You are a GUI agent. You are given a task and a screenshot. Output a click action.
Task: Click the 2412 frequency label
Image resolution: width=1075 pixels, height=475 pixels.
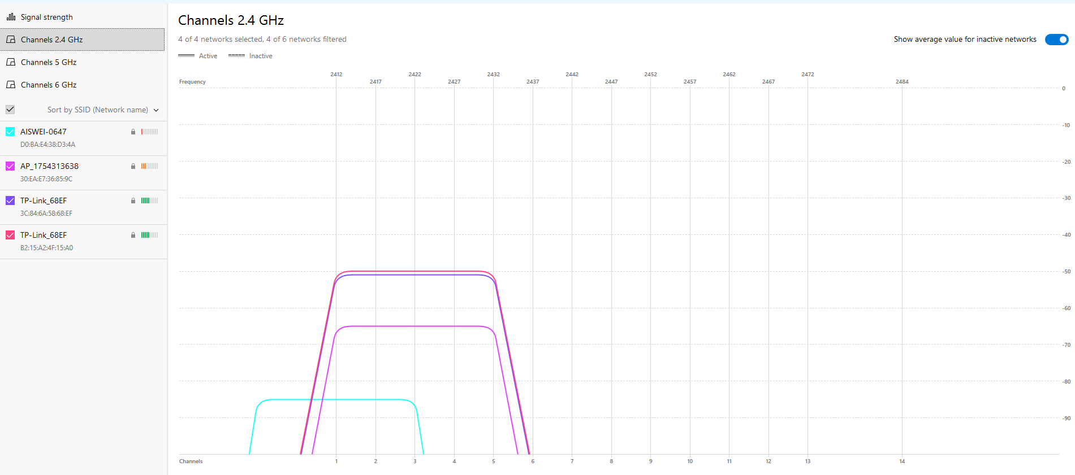pyautogui.click(x=336, y=75)
